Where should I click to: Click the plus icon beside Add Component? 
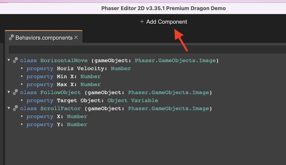pos(142,22)
